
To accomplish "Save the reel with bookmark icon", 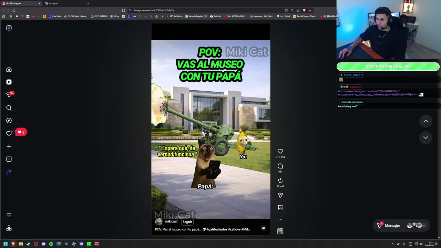I will point(280,207).
